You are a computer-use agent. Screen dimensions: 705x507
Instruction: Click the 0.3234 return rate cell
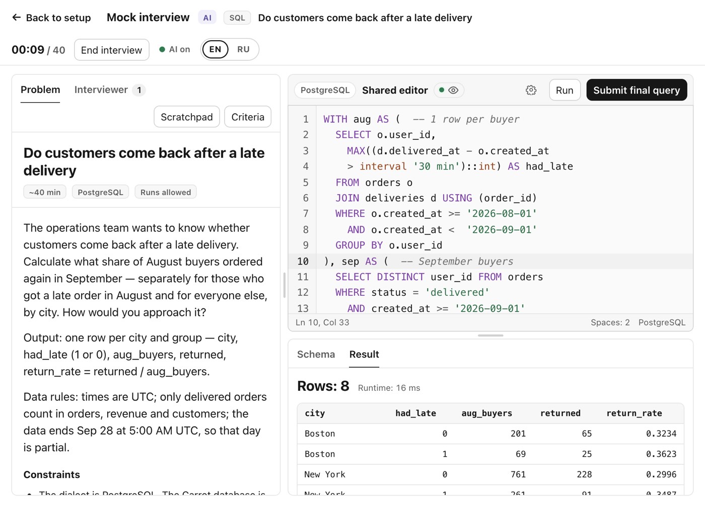(x=661, y=434)
